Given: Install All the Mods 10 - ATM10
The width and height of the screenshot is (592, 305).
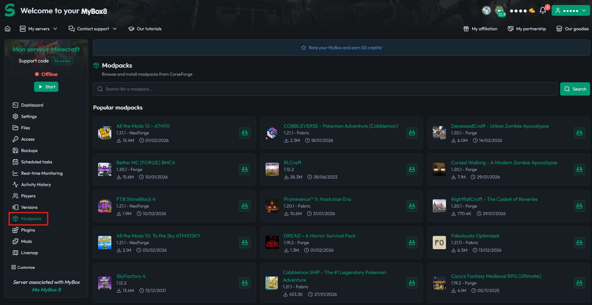Looking at the screenshot, I should pos(244,133).
